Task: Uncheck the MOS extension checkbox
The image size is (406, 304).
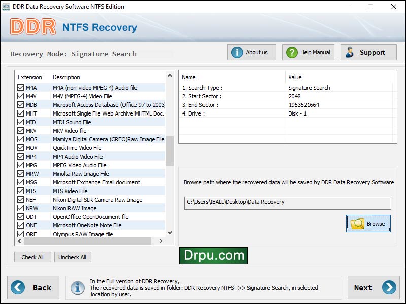Action: point(20,139)
